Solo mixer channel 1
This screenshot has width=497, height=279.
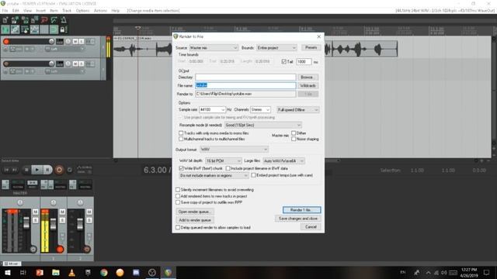pyautogui.click(x=62, y=220)
